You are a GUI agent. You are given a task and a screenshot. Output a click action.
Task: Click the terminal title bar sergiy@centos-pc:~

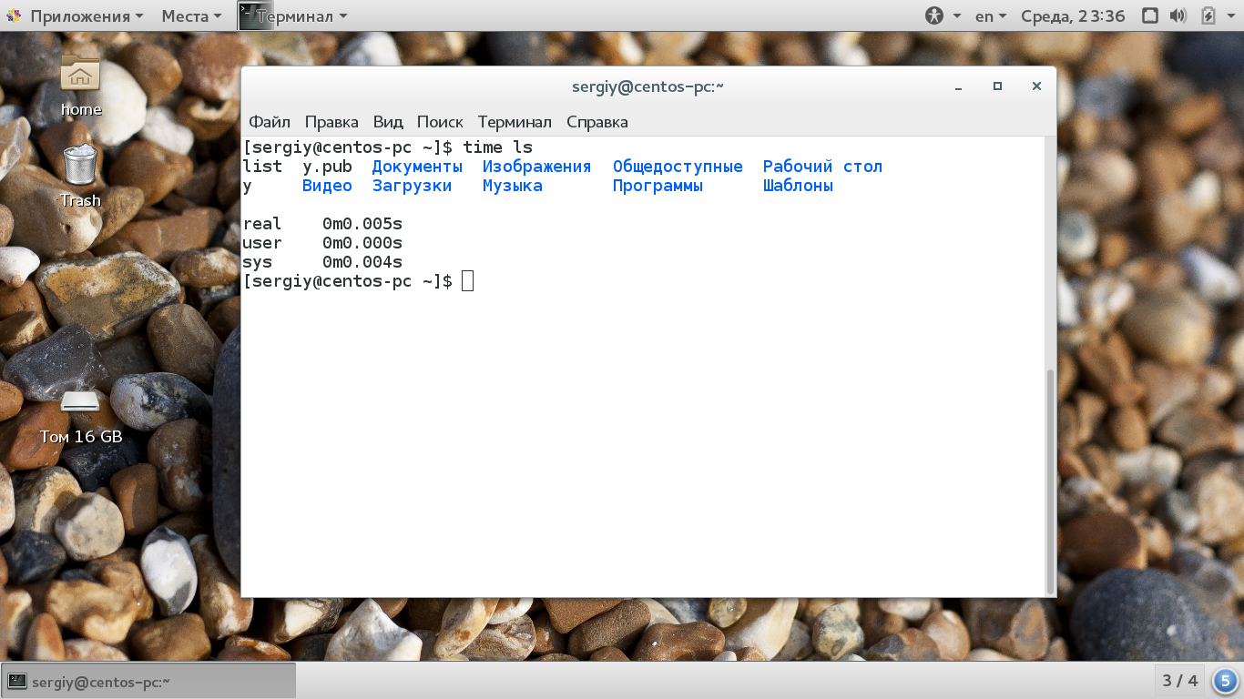647,86
